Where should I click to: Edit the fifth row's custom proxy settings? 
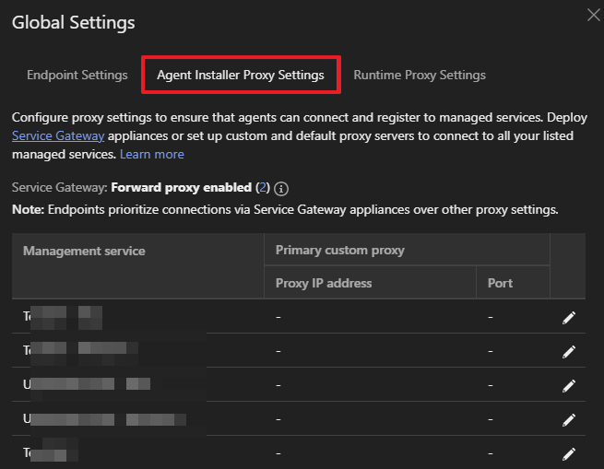click(x=569, y=453)
